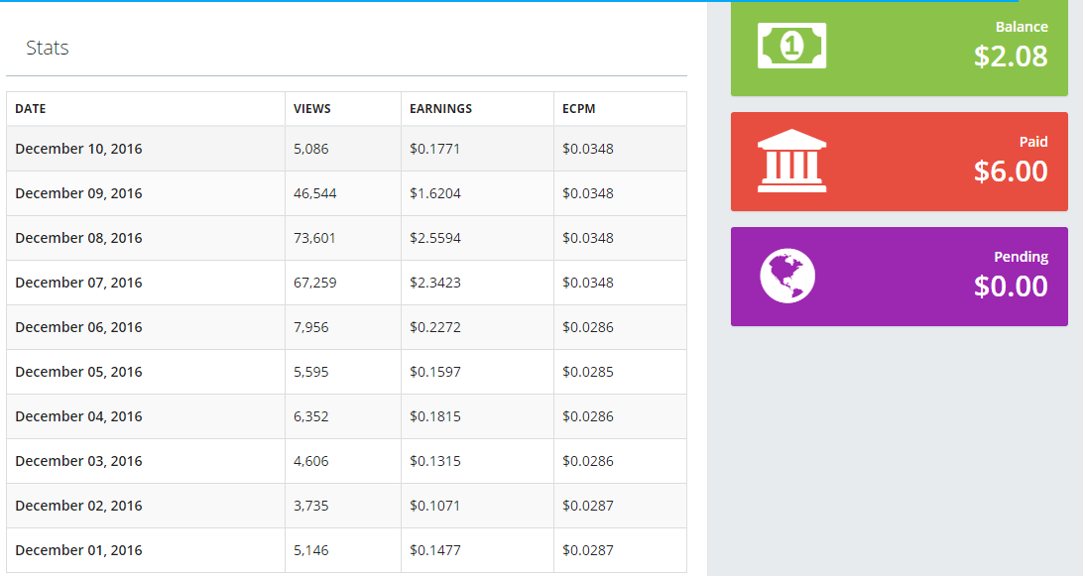Click the globe Pending icon
This screenshot has width=1083, height=576.
coord(787,276)
